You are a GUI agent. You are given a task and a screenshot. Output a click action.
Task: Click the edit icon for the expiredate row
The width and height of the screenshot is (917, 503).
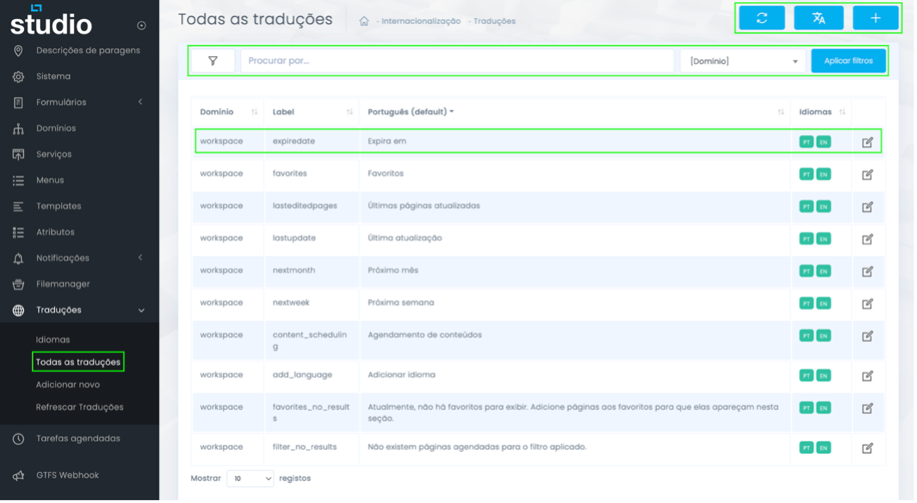[x=868, y=141]
